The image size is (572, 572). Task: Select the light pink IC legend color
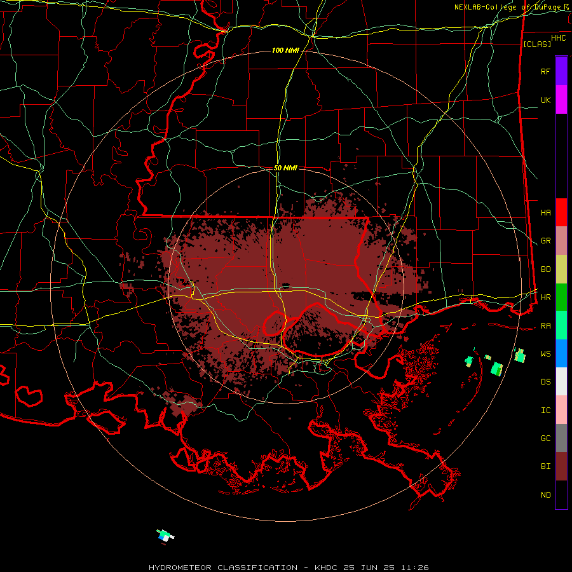click(561, 410)
